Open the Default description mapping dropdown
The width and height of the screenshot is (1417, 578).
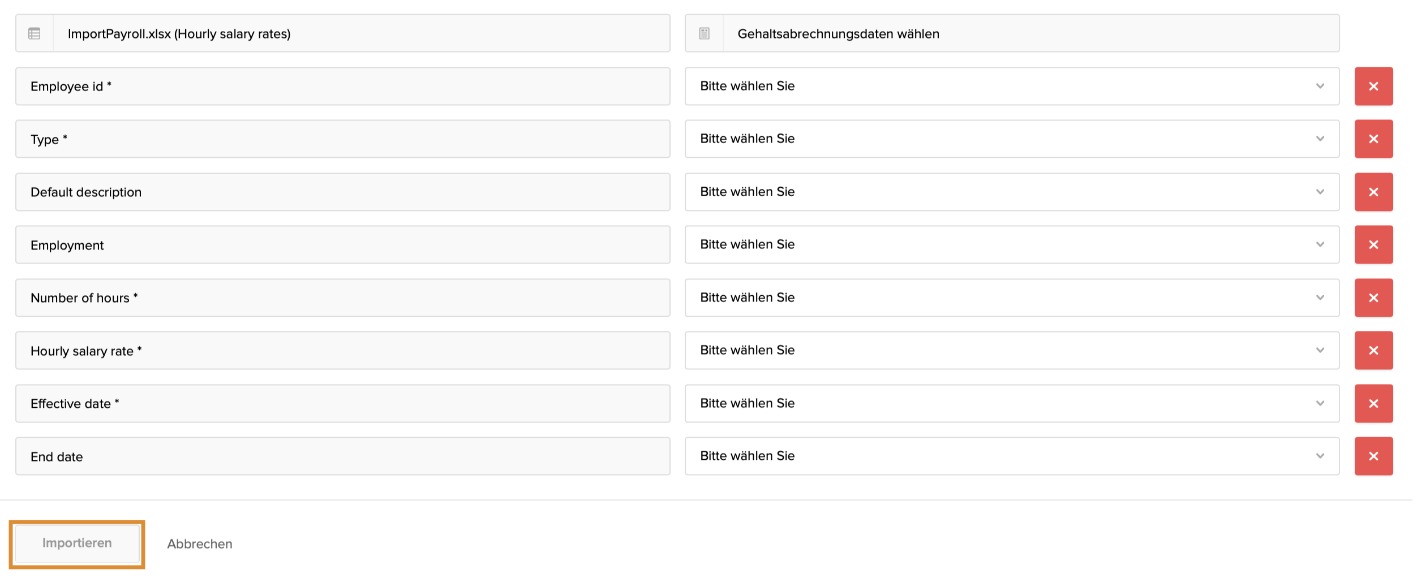tap(1011, 192)
